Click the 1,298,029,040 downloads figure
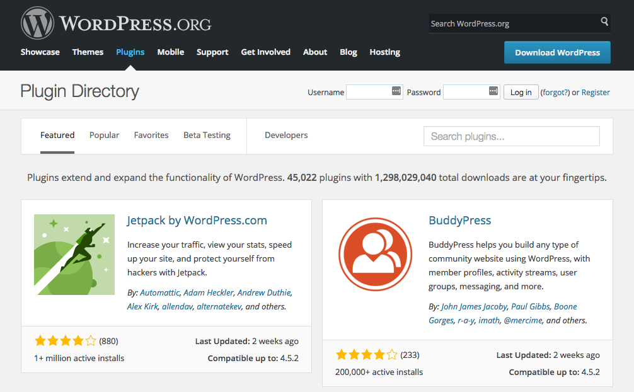Viewport: 634px width, 392px height. point(406,178)
